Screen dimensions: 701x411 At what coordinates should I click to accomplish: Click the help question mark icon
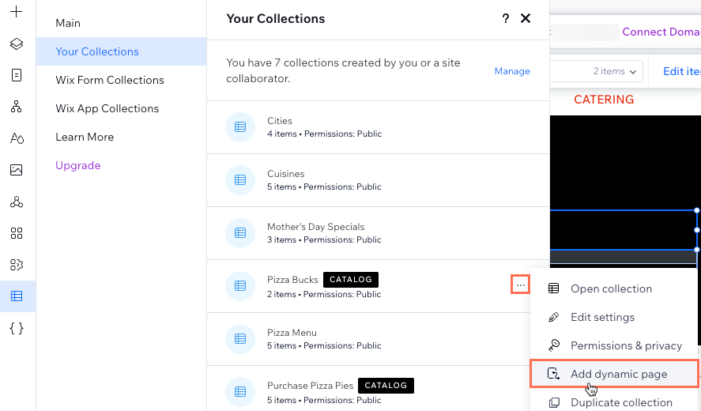tap(506, 18)
